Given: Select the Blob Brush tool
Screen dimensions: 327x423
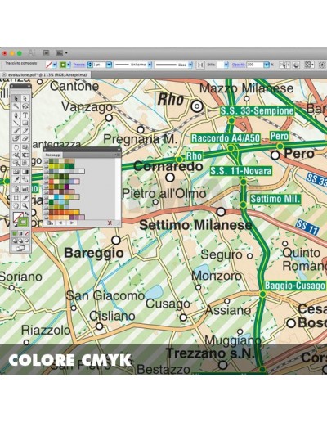Looking at the screenshot, I should pyautogui.click(x=16, y=138).
